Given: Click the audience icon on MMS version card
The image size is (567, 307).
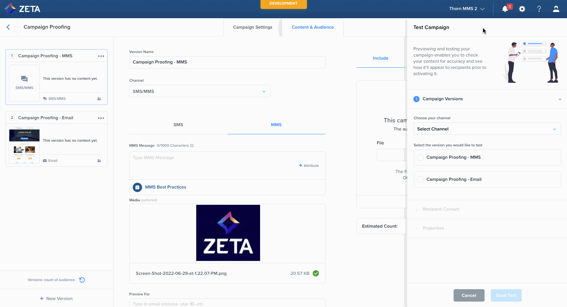Looking at the screenshot, I should pos(99,99).
